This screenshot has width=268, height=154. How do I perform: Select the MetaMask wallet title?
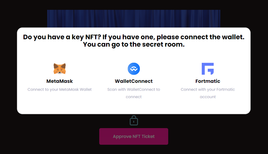point(60,81)
